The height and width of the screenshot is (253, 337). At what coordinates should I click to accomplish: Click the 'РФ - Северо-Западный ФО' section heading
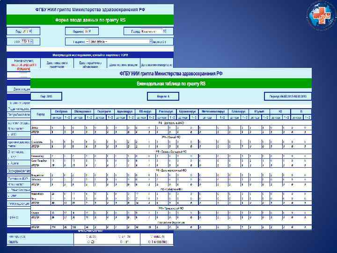click(x=171, y=151)
